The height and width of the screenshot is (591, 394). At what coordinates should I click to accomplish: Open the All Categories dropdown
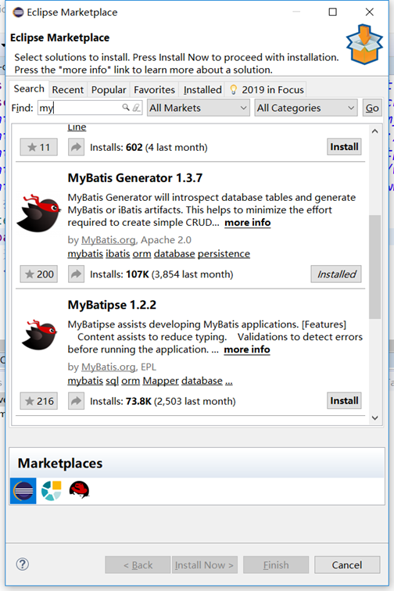[306, 108]
